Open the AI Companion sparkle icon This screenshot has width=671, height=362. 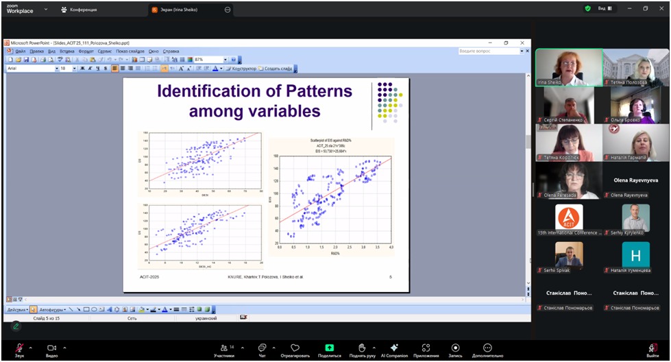pos(394,348)
